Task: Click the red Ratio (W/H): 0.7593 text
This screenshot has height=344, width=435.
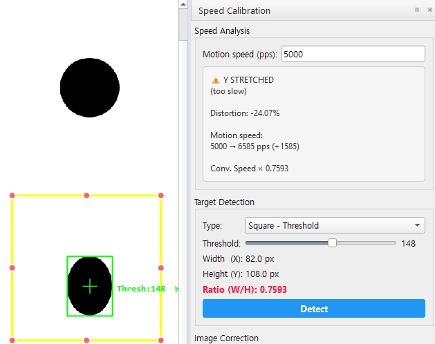Action: coord(245,289)
